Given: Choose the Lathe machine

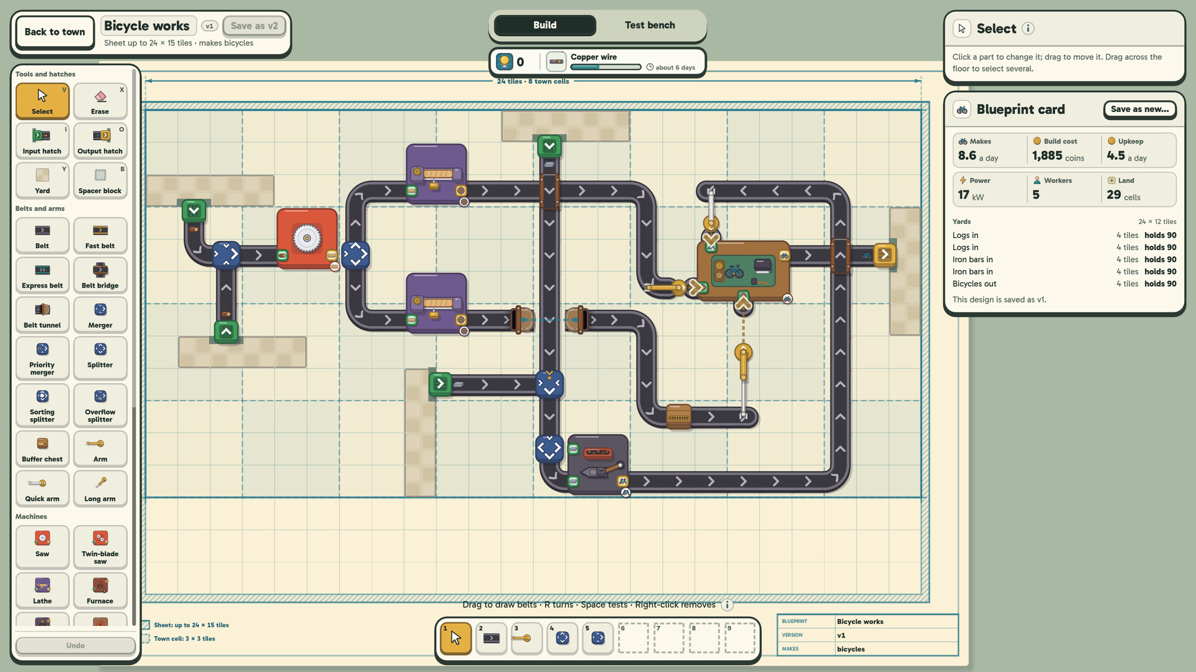Looking at the screenshot, I should (42, 591).
